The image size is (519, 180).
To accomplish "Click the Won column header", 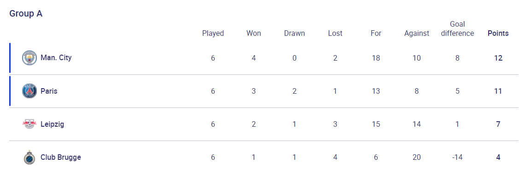I will point(254,34).
